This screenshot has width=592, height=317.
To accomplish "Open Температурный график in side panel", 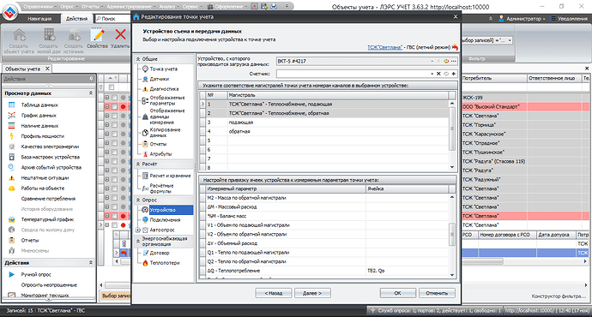I will [x=47, y=219].
